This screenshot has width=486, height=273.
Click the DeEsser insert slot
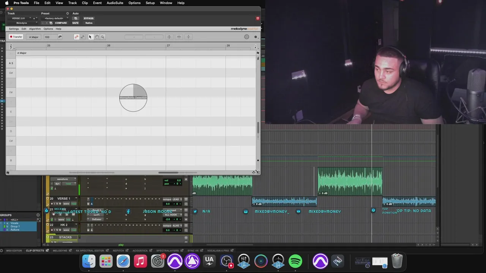[x=97, y=219]
